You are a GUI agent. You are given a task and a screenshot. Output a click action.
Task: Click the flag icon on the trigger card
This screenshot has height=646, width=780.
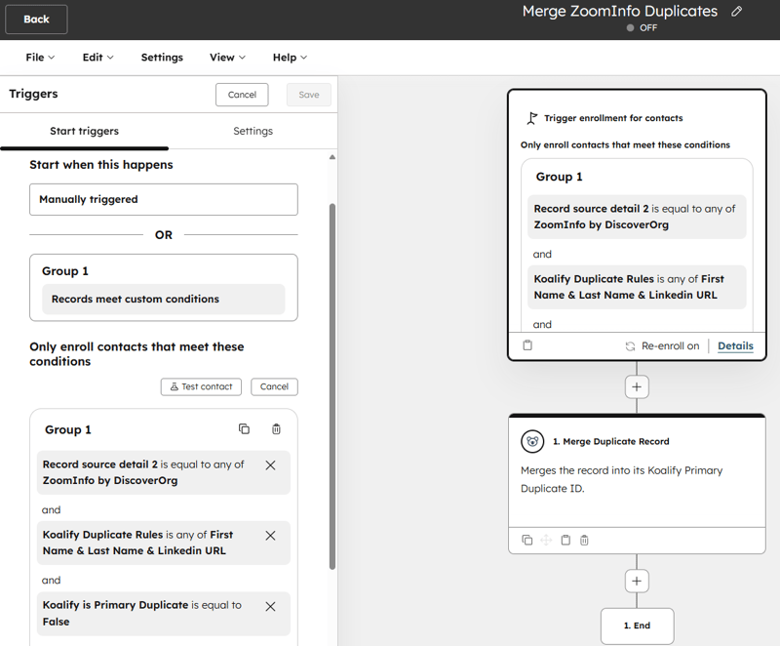(532, 117)
